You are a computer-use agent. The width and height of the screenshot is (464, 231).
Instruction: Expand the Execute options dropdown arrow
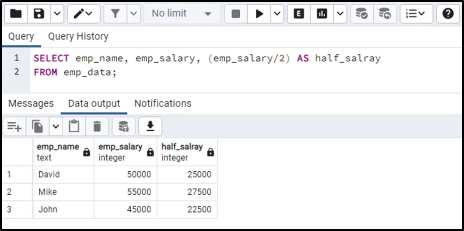click(276, 14)
